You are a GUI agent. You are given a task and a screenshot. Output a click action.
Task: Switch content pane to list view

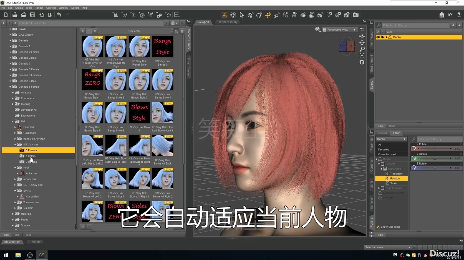[x=182, y=31]
